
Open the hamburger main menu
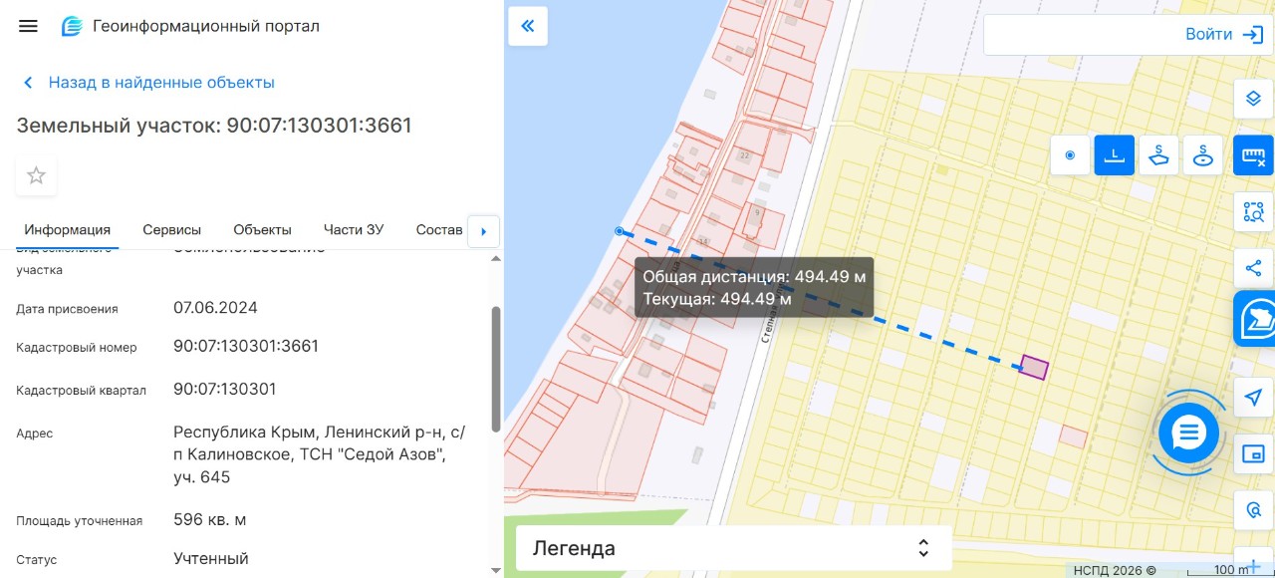click(x=28, y=26)
